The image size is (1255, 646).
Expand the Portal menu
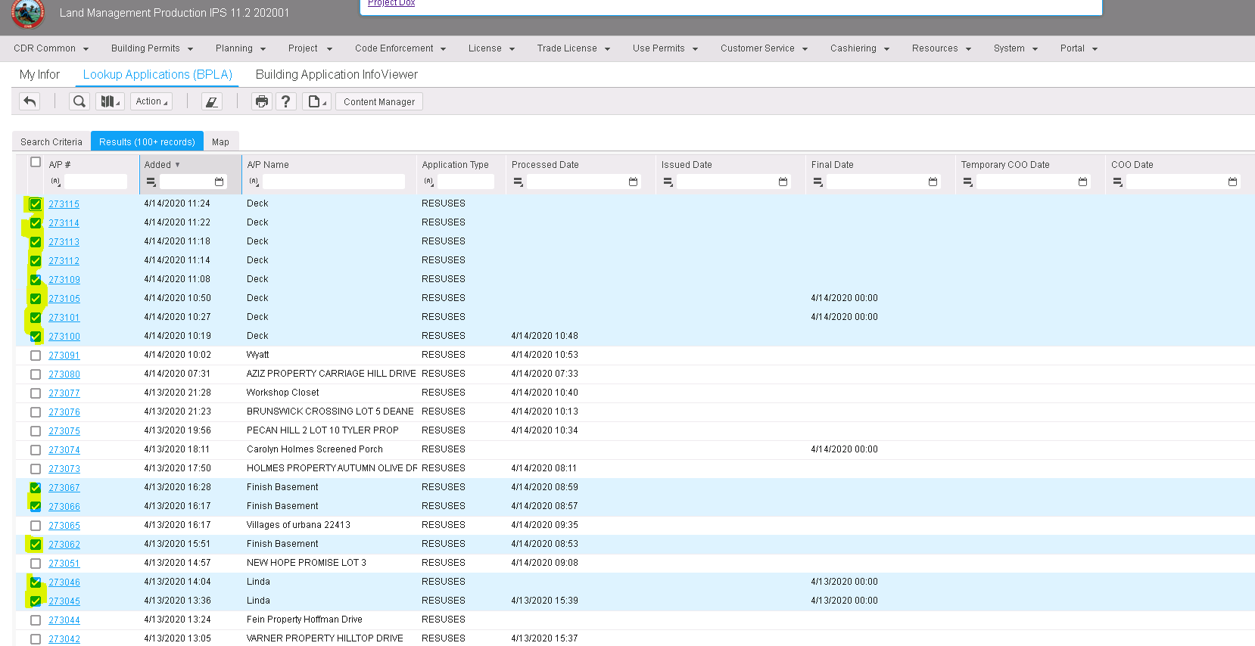coord(1079,48)
